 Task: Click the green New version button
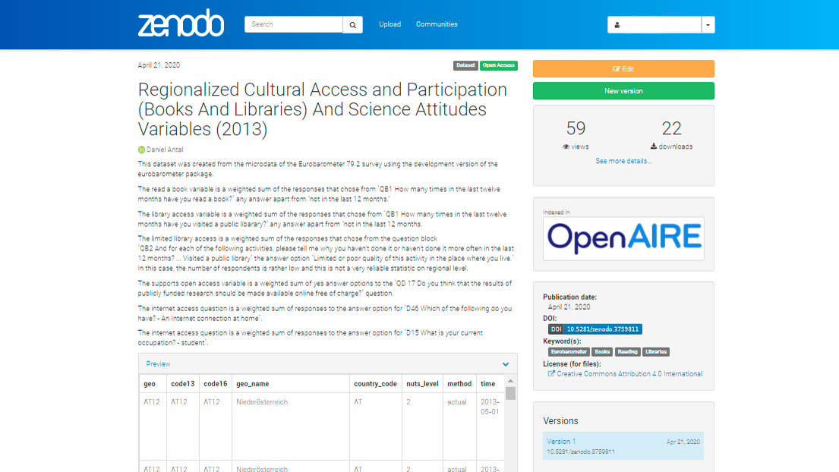coord(623,91)
